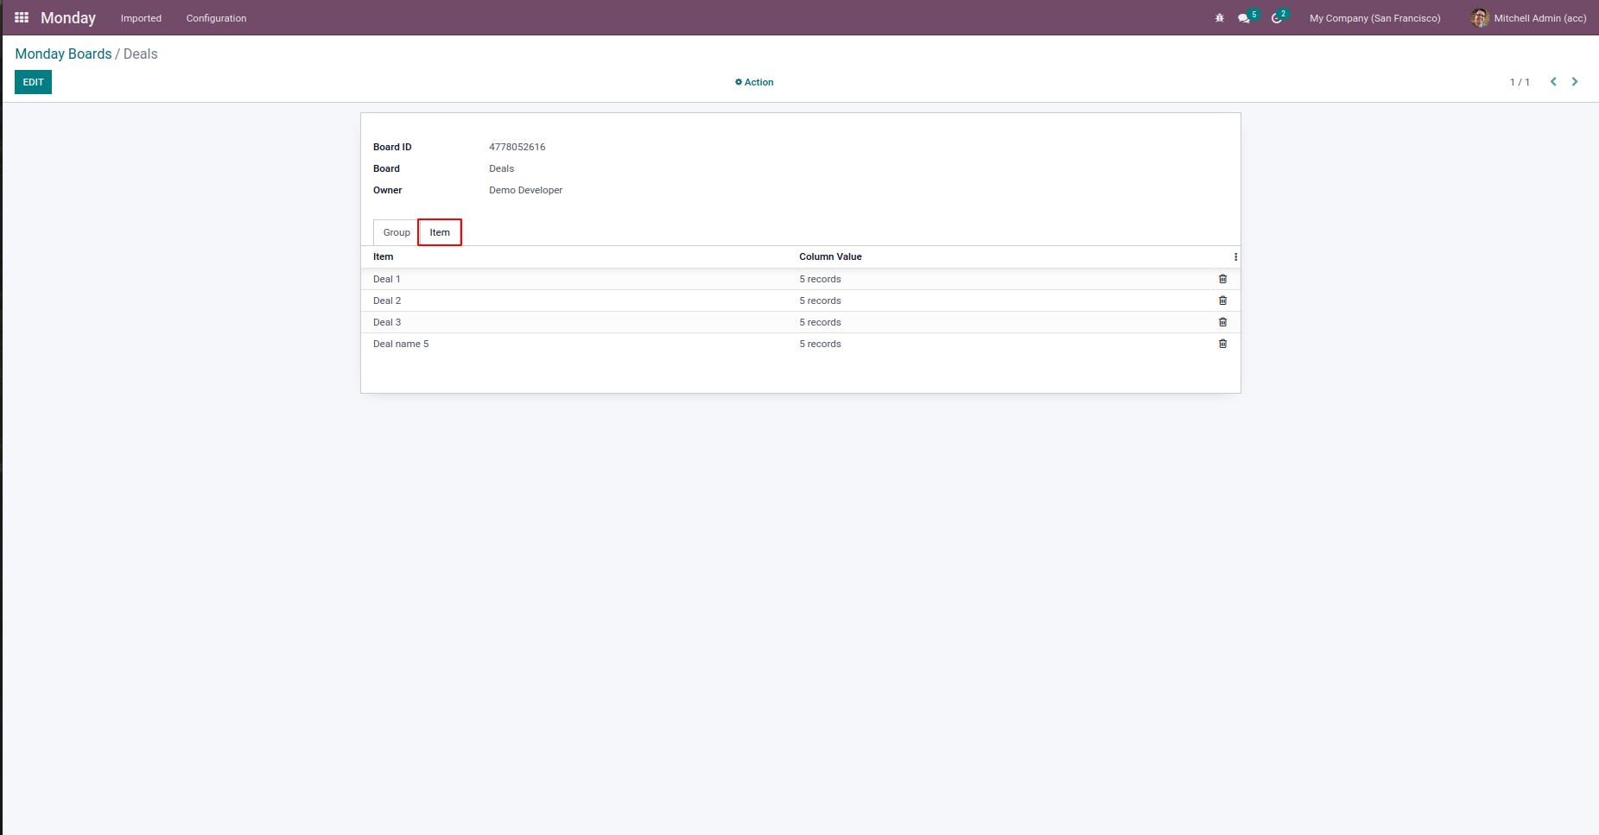1599x835 pixels.
Task: Open the Configuration menu
Action: 216,18
